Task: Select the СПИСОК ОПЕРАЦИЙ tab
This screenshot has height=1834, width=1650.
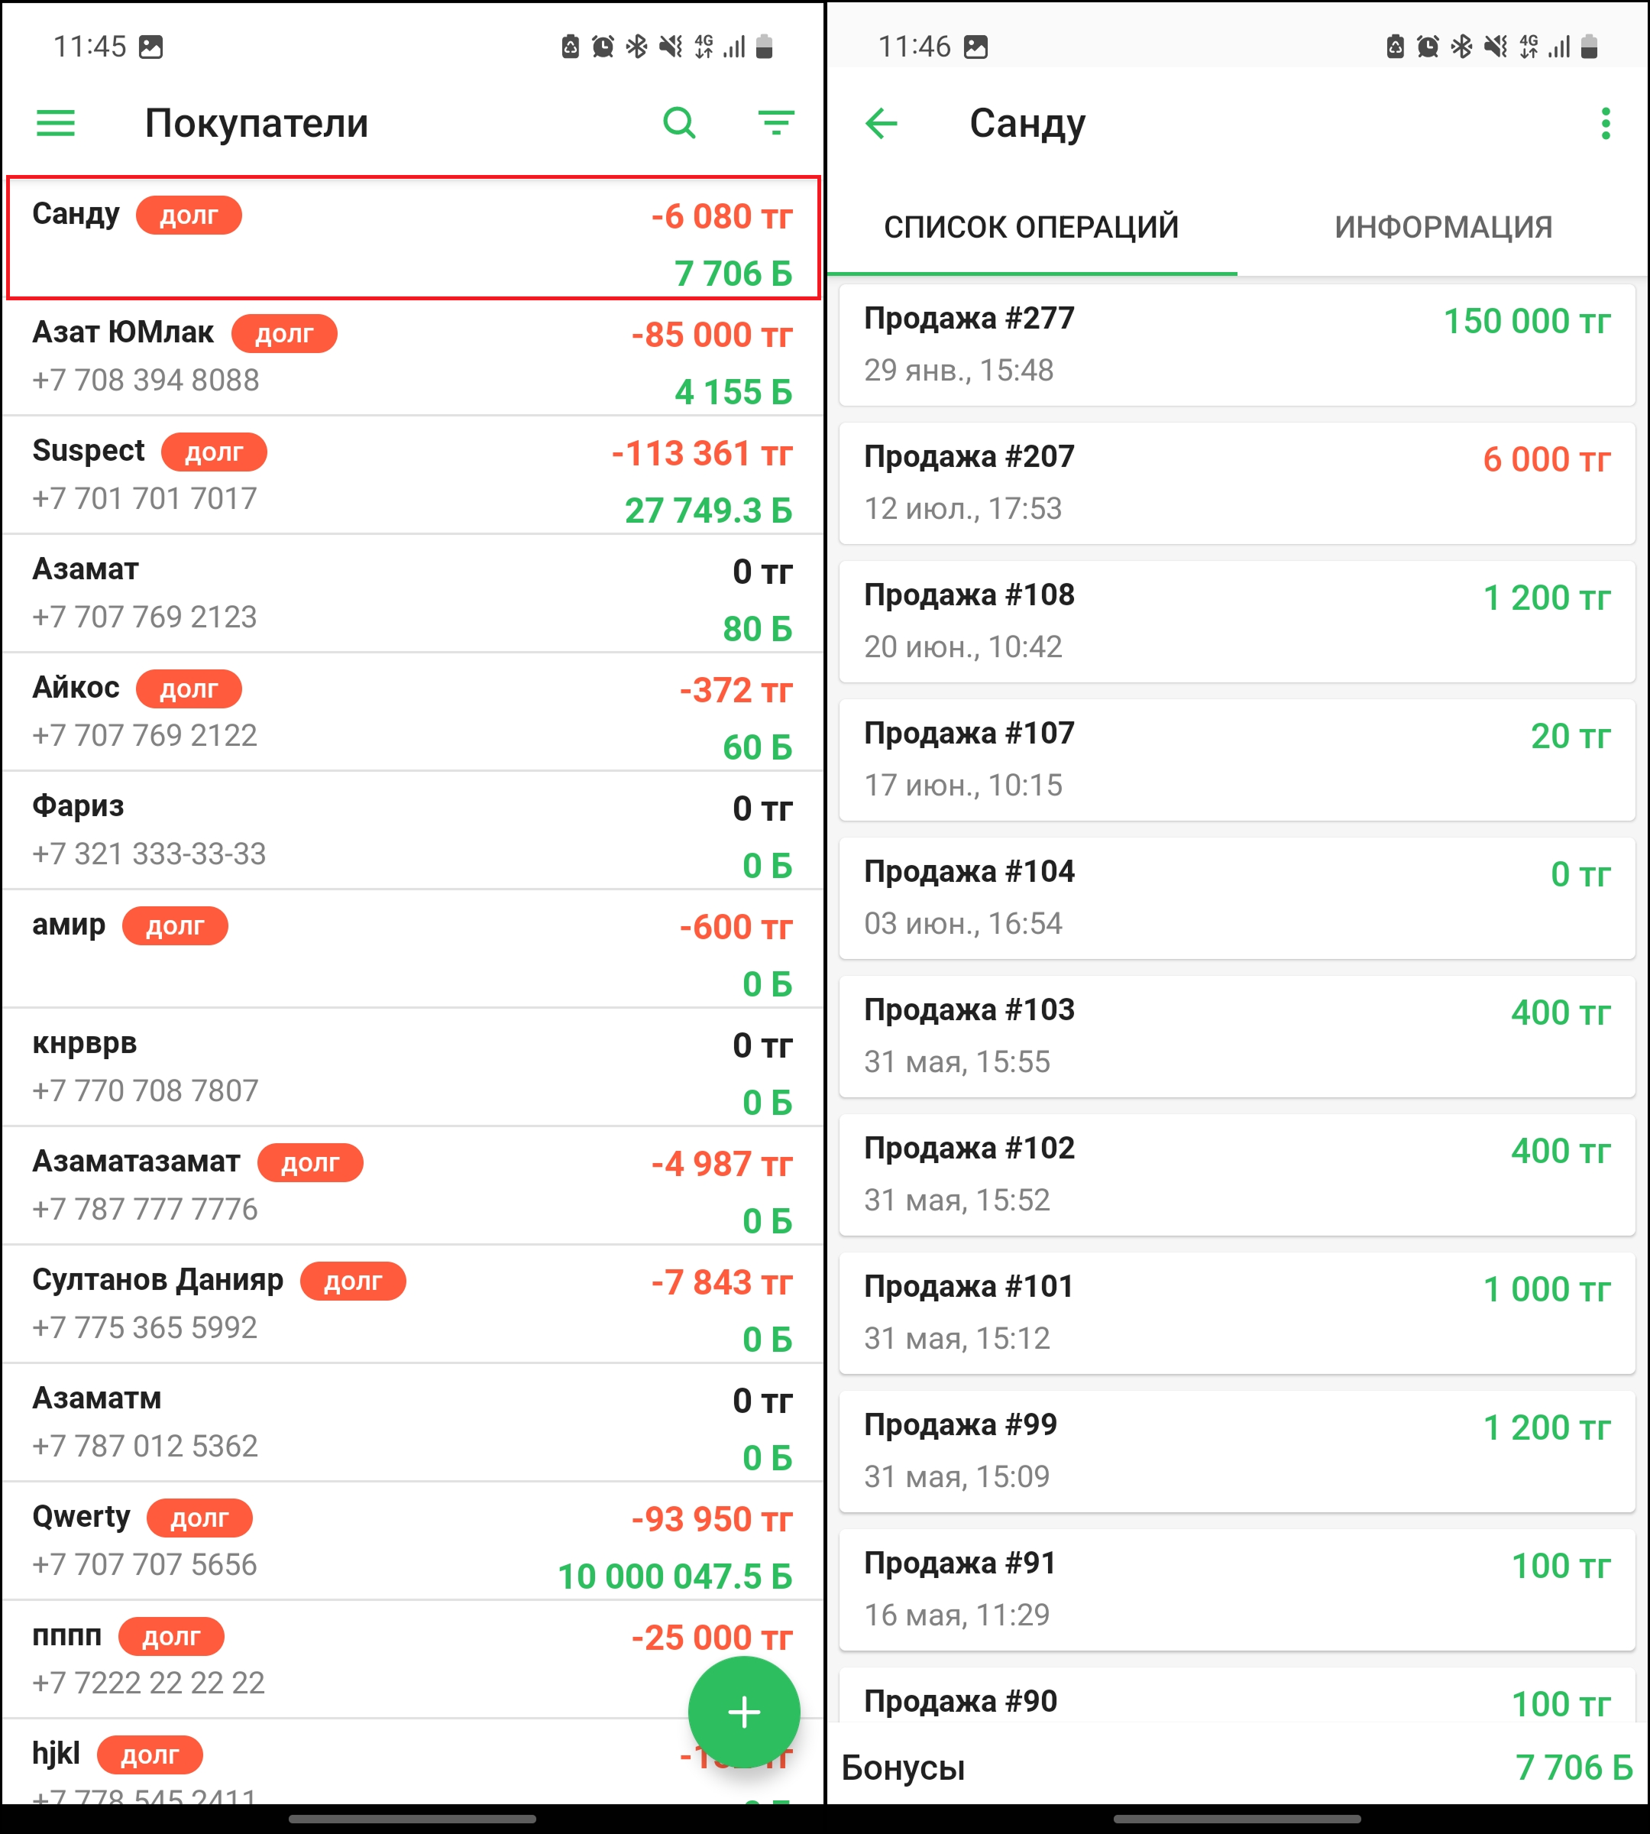Action: [1030, 227]
